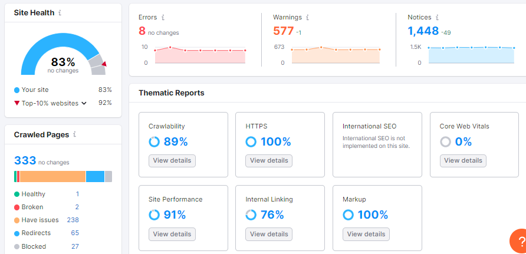Open the orange help question mark button
The width and height of the screenshot is (526, 254).
519,242
